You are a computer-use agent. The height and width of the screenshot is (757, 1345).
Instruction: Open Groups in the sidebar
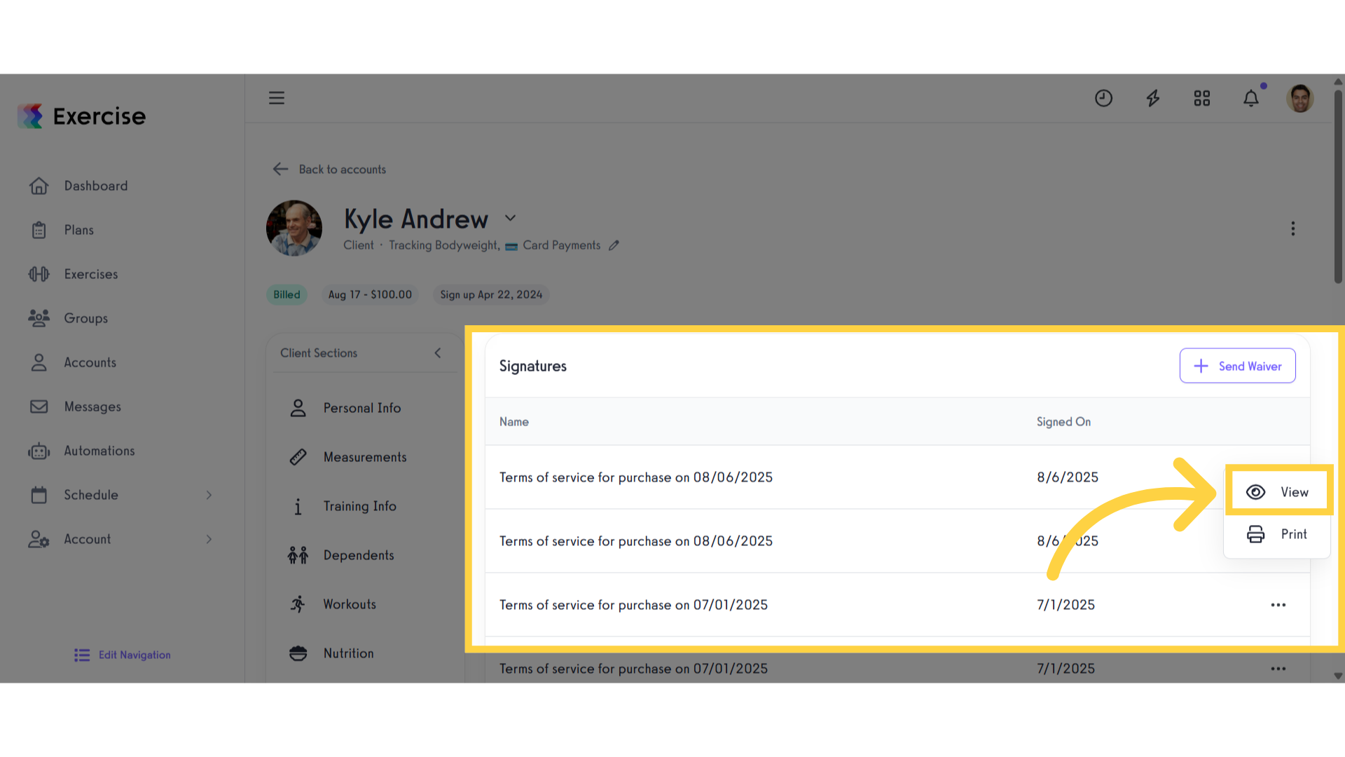coord(86,318)
